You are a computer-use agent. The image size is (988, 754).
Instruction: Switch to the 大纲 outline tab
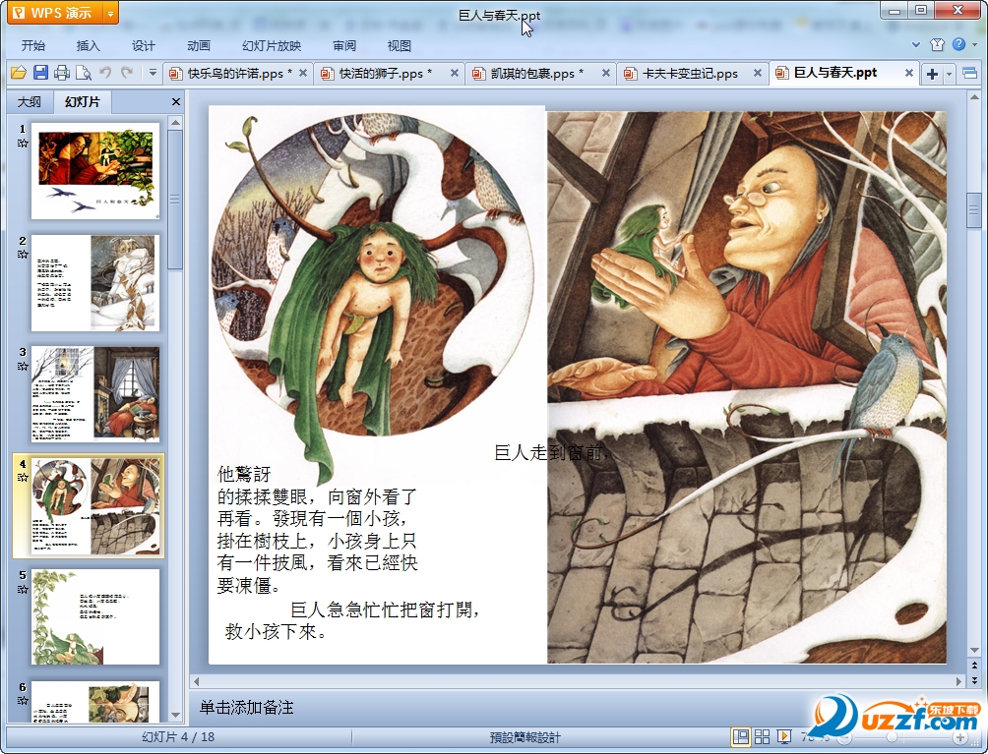coord(30,102)
